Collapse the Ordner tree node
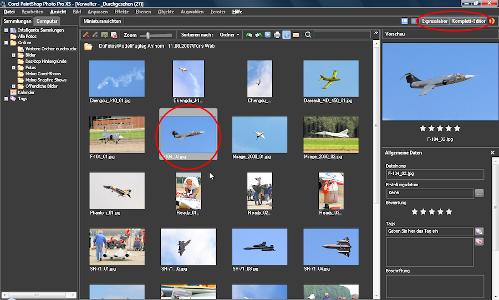Viewport: 499px width, 300px height. [6, 43]
